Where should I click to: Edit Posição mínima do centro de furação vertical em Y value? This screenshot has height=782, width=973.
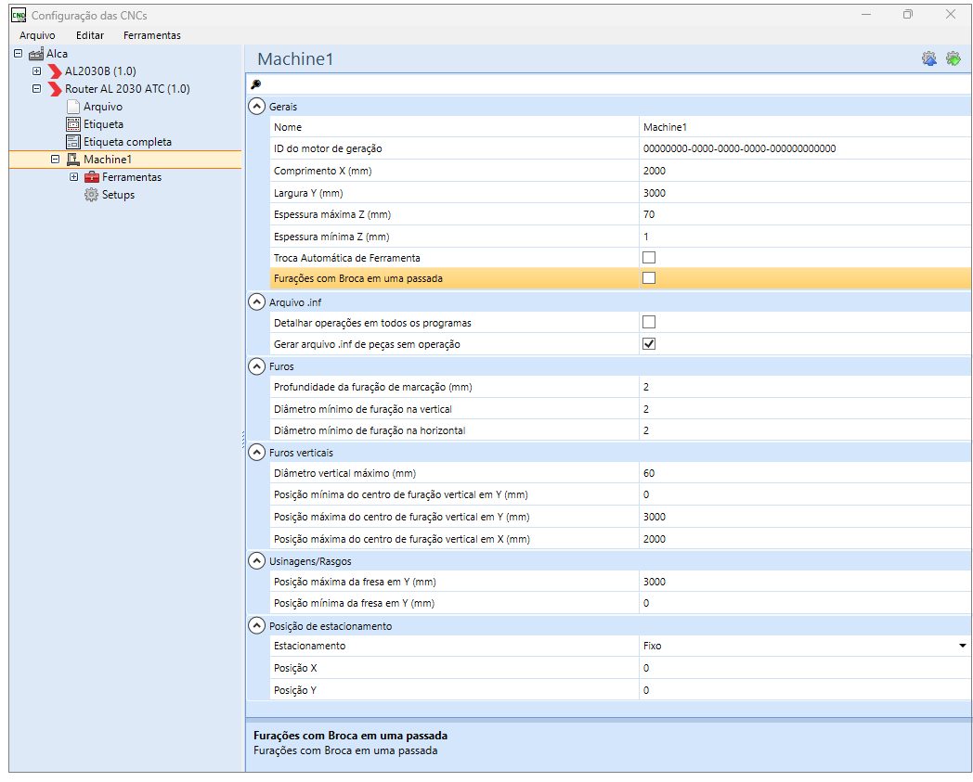point(804,494)
